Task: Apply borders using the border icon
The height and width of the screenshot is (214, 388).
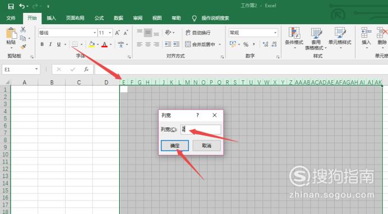Action: [75, 44]
